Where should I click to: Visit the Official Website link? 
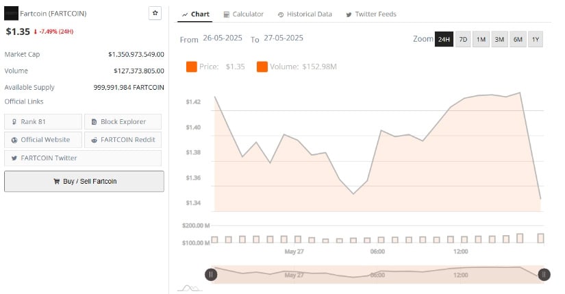pos(43,140)
